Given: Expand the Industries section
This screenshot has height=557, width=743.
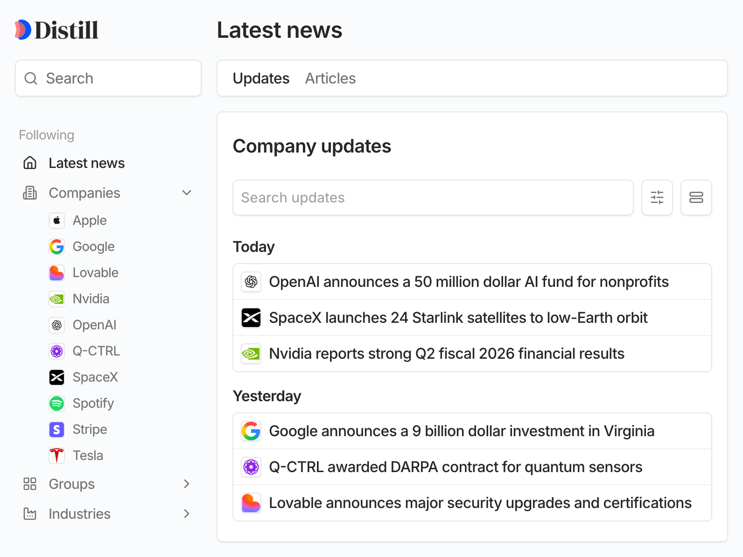Looking at the screenshot, I should [x=187, y=514].
